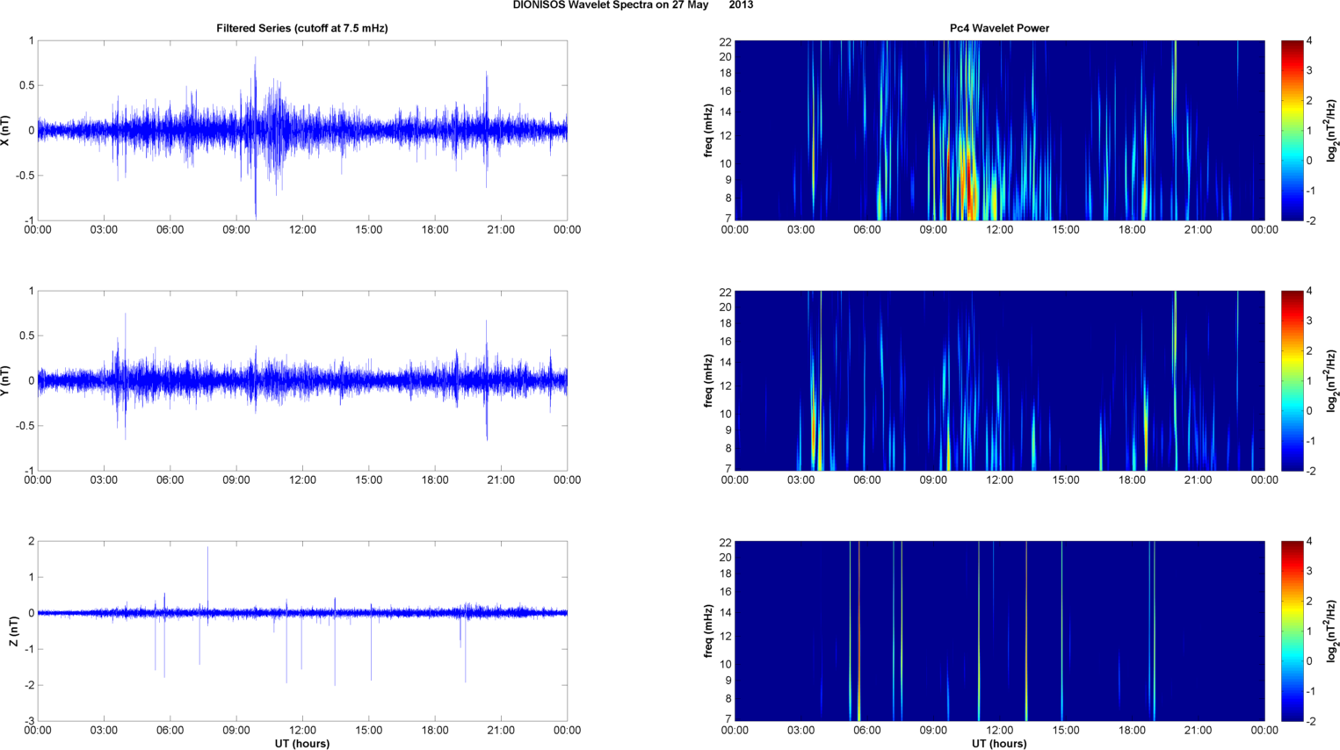
Task: Click the Z (nT) y-axis label
Action: click(x=14, y=631)
